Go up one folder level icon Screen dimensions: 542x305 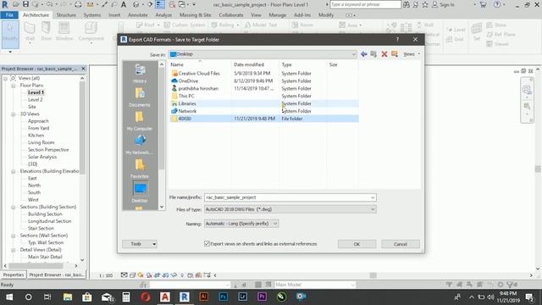373,54
